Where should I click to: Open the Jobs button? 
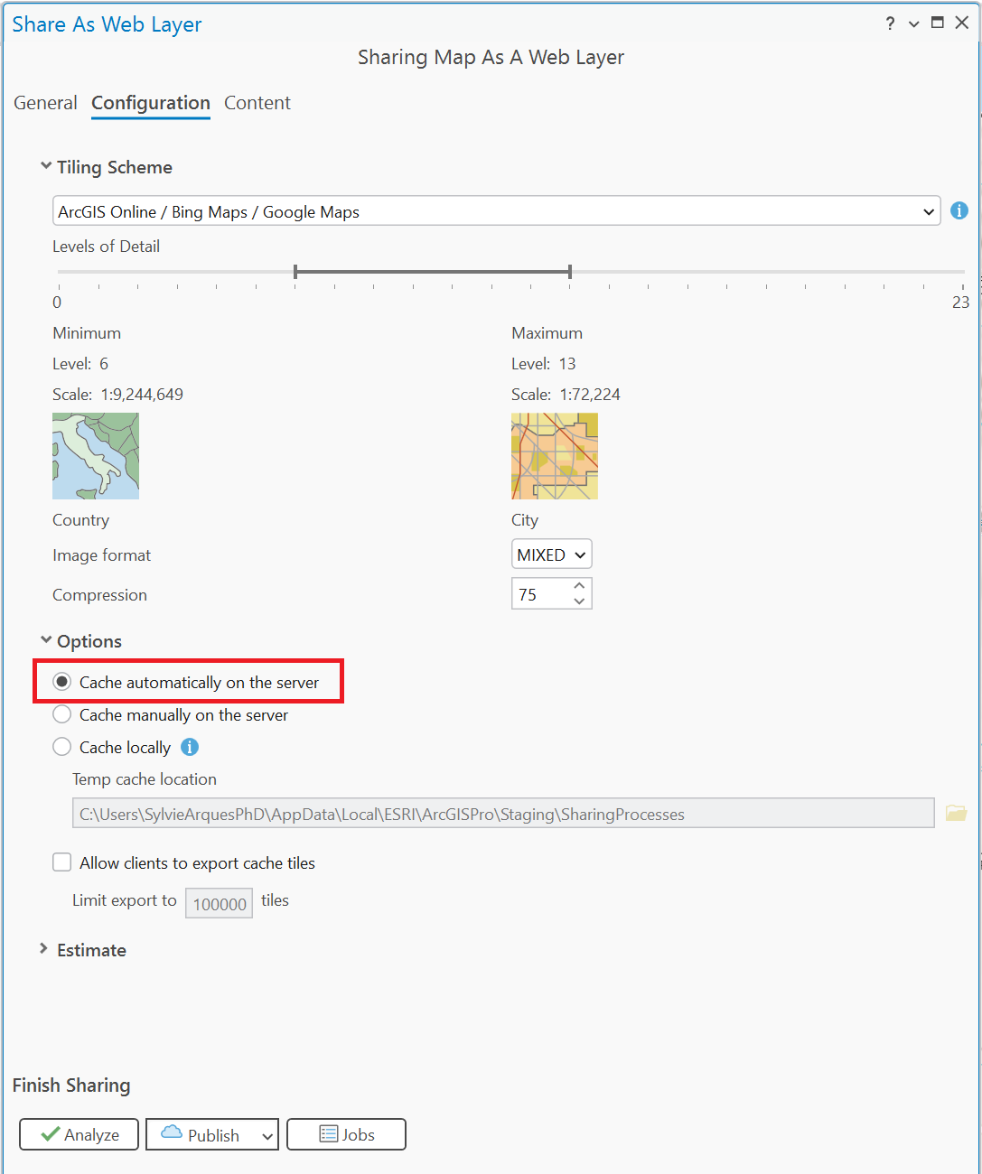tap(346, 1134)
